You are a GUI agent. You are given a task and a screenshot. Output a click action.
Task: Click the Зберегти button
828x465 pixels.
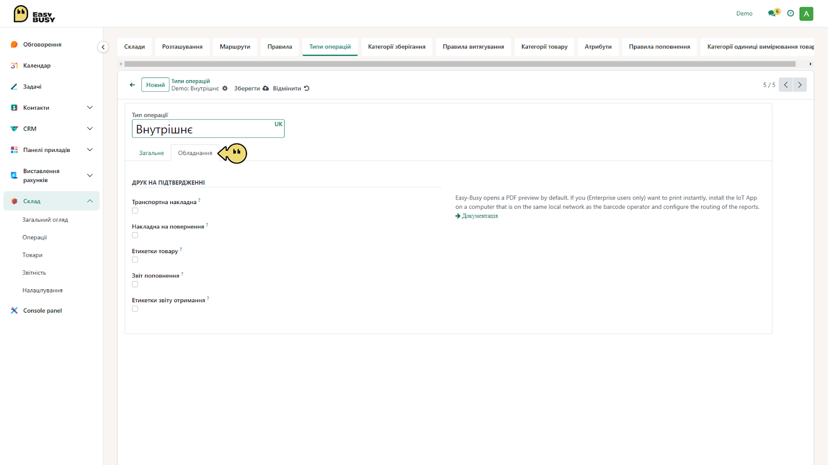(252, 88)
